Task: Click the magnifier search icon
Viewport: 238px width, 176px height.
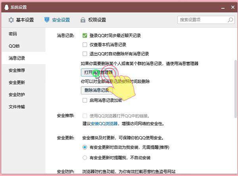Action: pyautogui.click(x=230, y=20)
